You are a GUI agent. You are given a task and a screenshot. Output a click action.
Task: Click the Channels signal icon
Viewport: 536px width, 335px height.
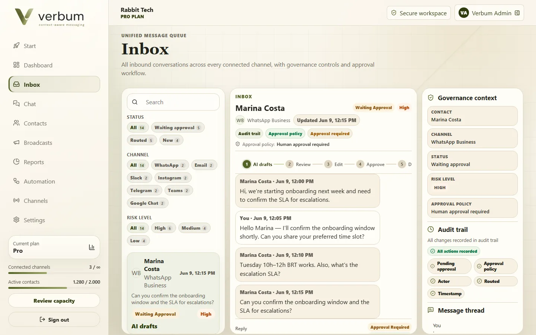(16, 200)
